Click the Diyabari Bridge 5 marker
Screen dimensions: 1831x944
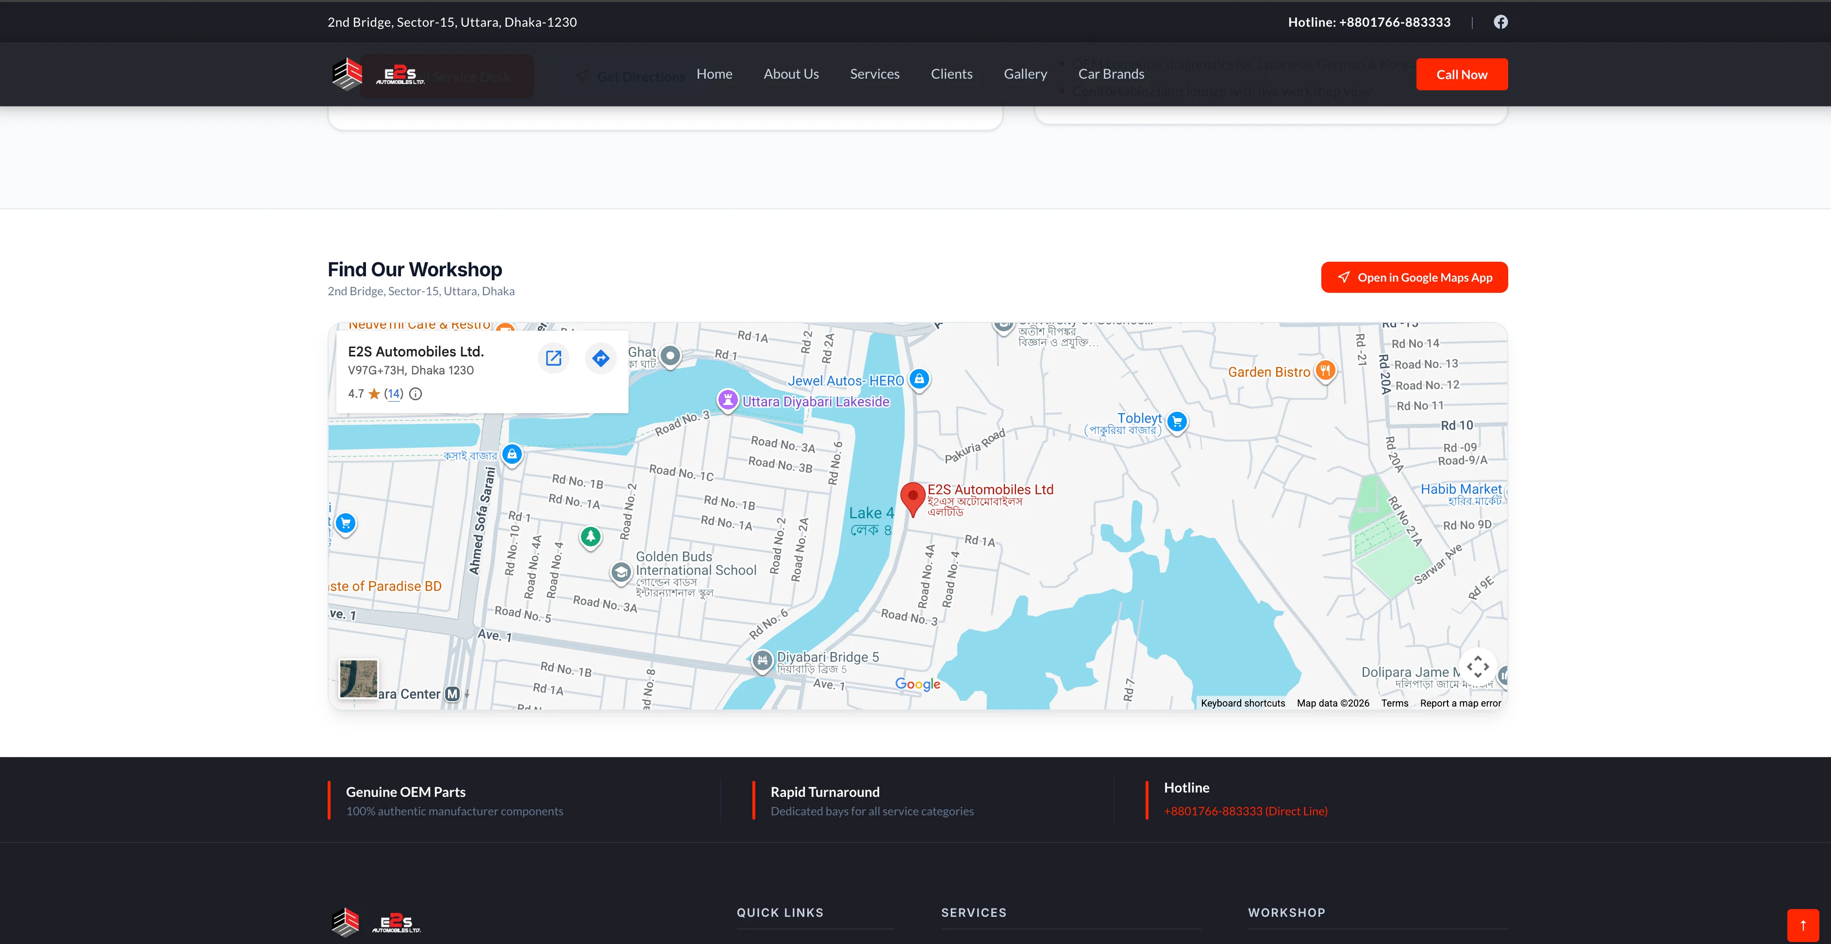point(762,661)
